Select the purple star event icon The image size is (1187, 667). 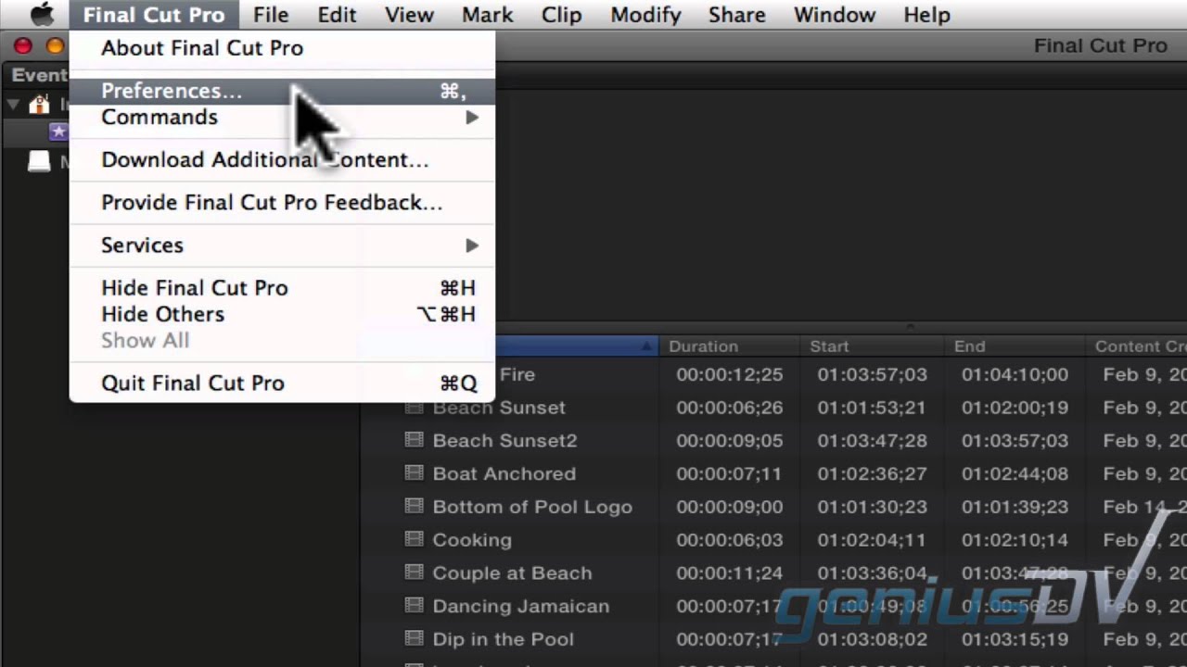57,132
